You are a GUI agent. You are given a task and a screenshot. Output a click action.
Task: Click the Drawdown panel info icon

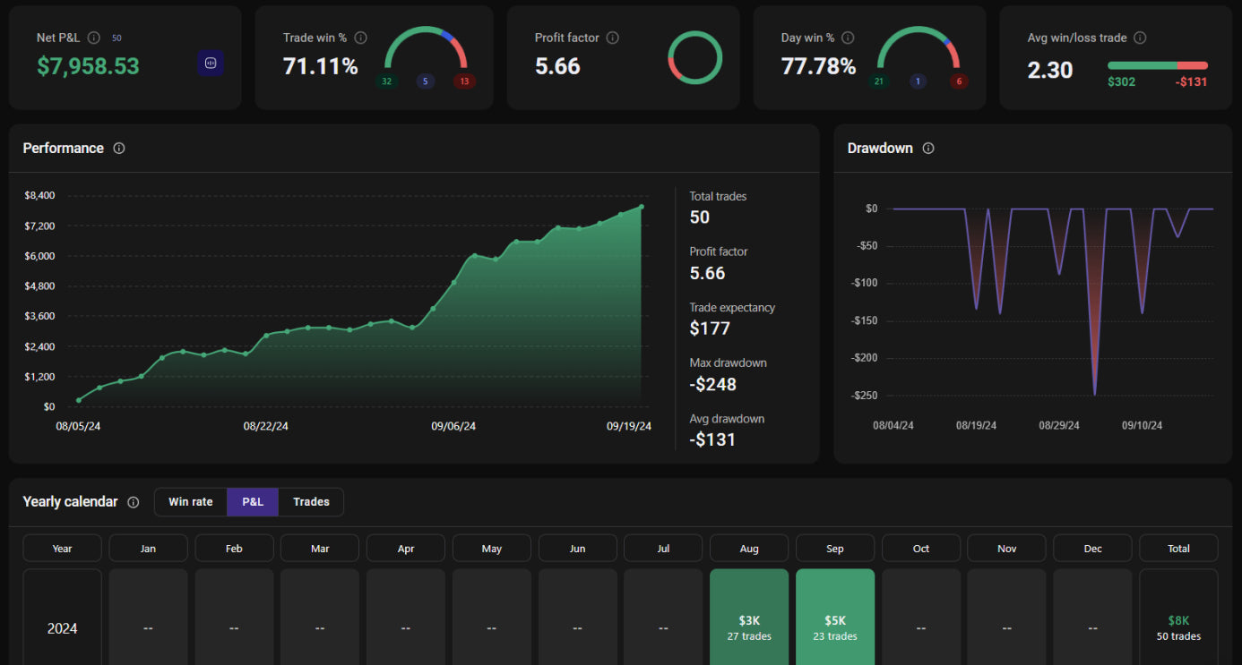coord(928,149)
